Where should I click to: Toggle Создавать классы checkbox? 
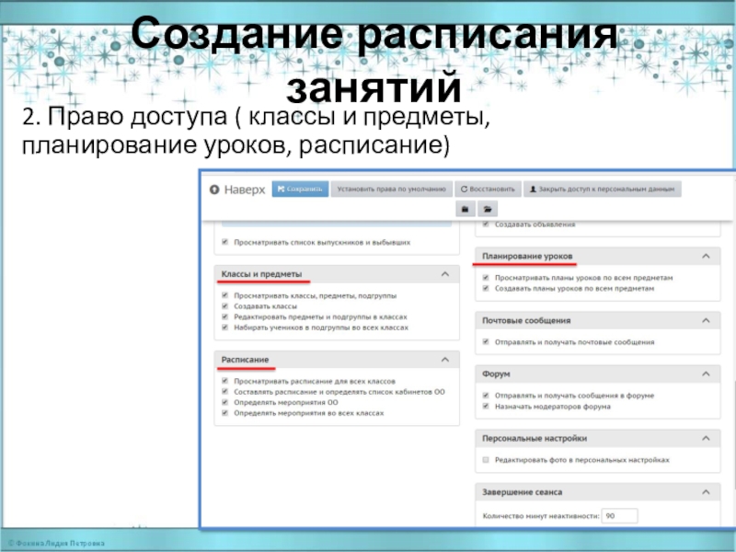(224, 306)
